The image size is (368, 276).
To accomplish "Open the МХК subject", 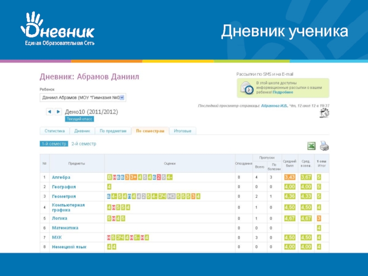I will pyautogui.click(x=57, y=237).
